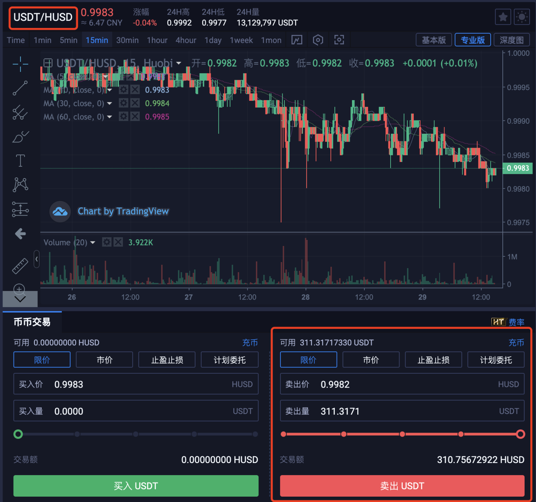
Task: Switch to the 1hour timeframe
Action: [157, 40]
